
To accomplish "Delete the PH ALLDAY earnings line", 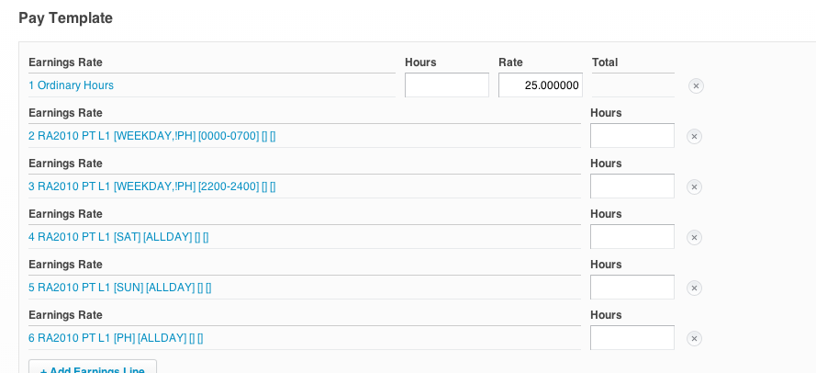I will click(x=694, y=339).
